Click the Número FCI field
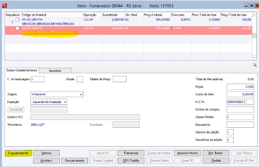This screenshot has height=167, width=259. (85, 117)
